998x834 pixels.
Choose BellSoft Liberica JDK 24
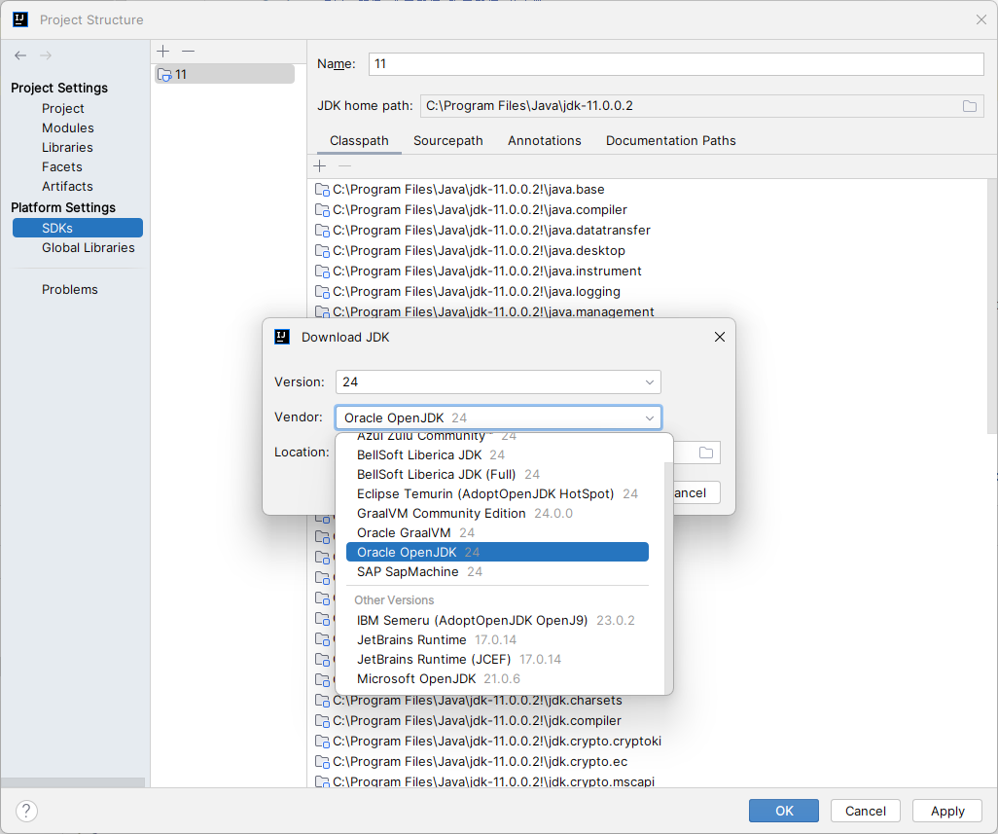[497, 455]
